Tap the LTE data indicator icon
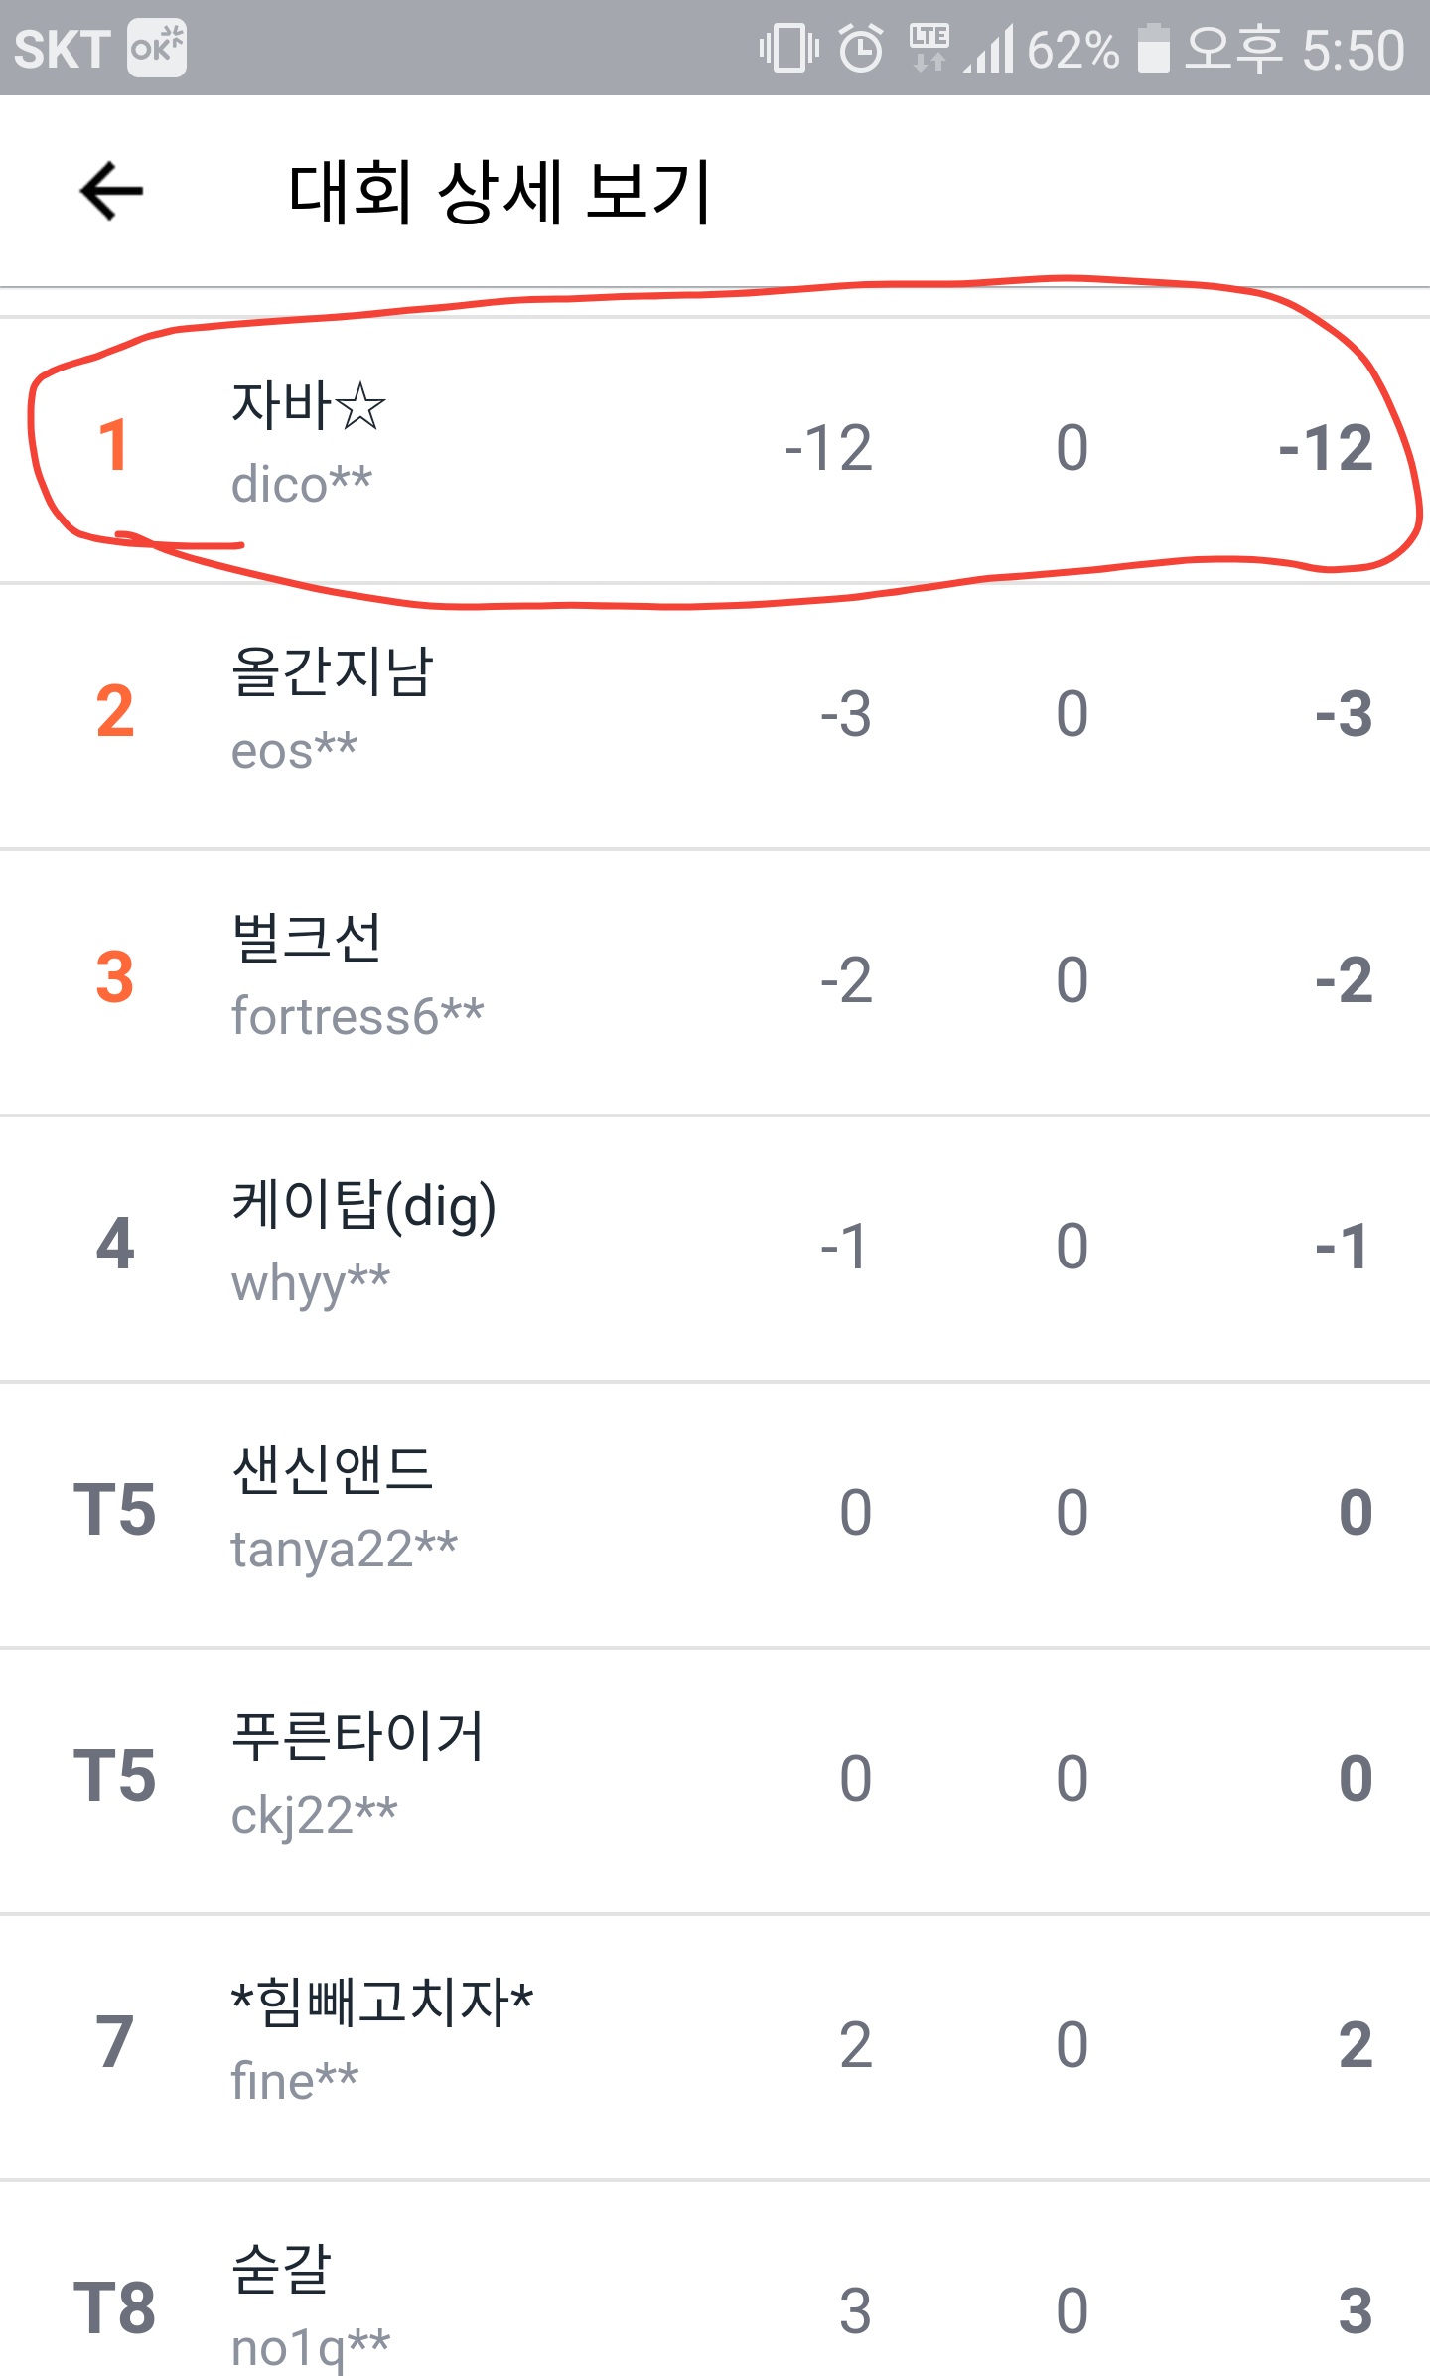Screen dimensions: 1430x2376 929,48
